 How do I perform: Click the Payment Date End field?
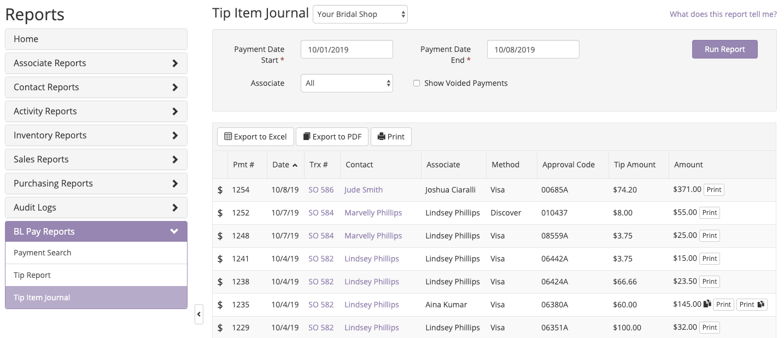[533, 49]
